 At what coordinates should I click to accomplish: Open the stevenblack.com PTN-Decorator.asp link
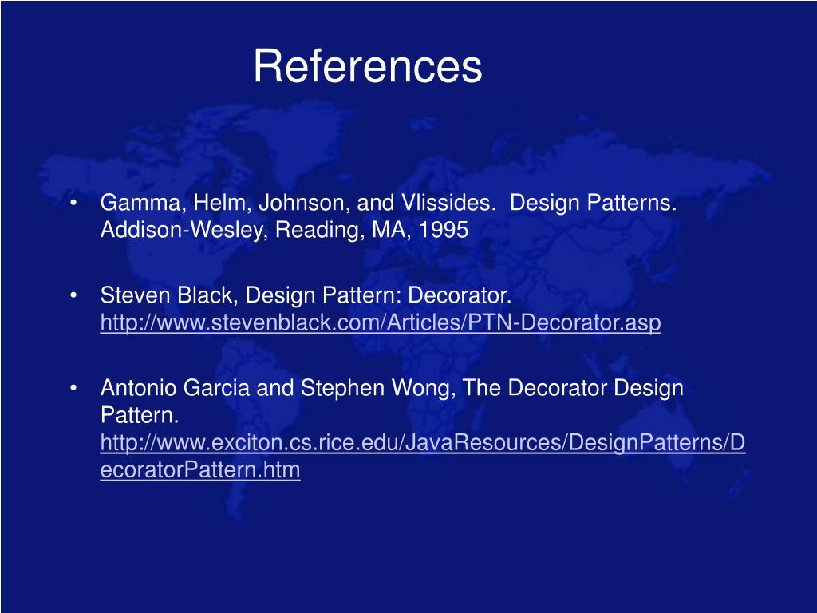(381, 322)
